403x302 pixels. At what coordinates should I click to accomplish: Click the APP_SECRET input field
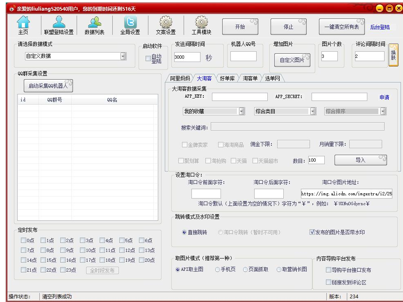click(x=339, y=97)
